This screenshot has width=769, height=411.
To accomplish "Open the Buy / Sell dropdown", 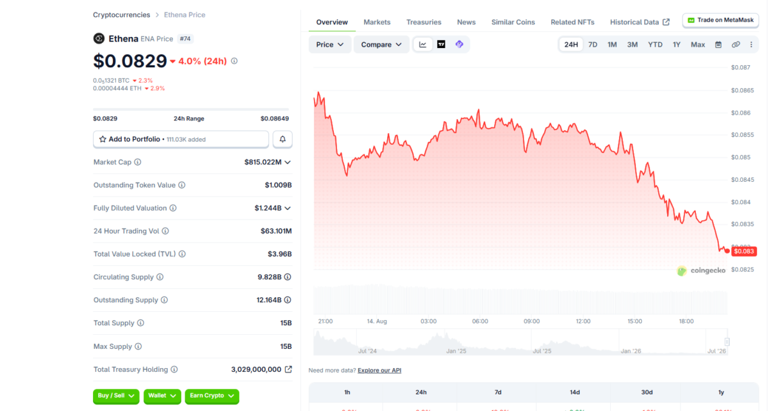I will coord(116,396).
